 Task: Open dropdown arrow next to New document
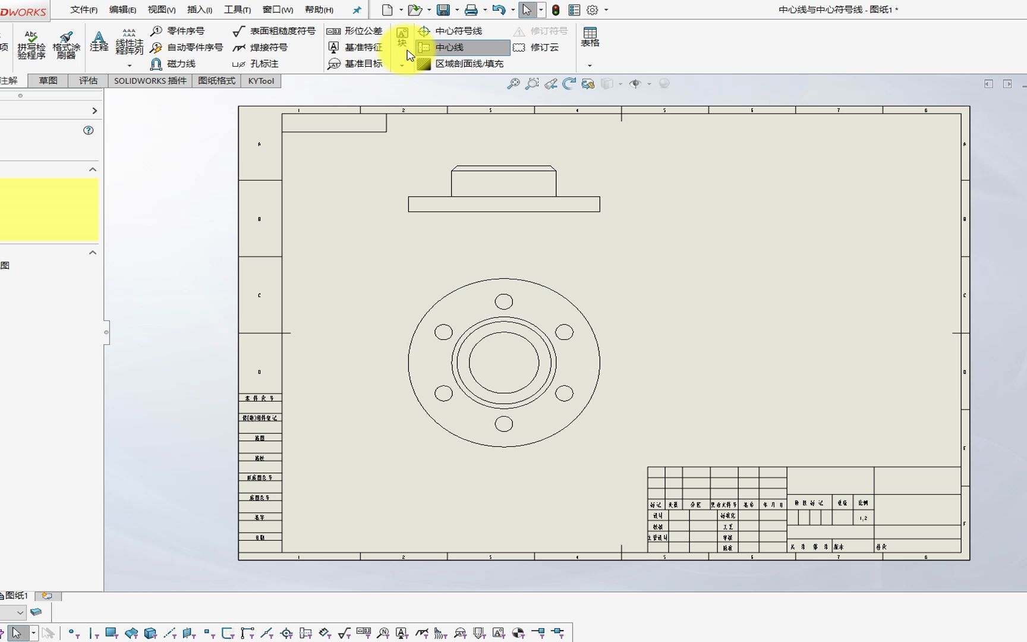pos(401,10)
